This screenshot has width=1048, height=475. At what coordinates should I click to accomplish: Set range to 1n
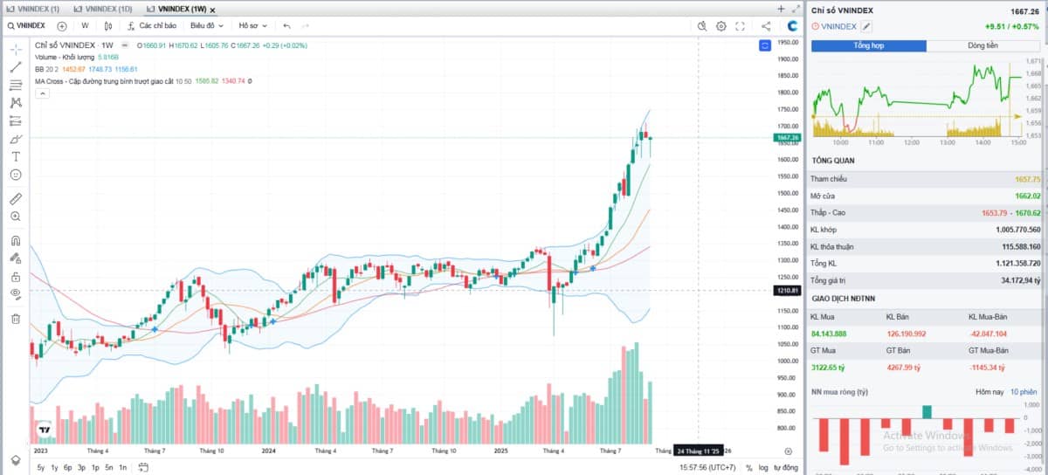pos(122,468)
